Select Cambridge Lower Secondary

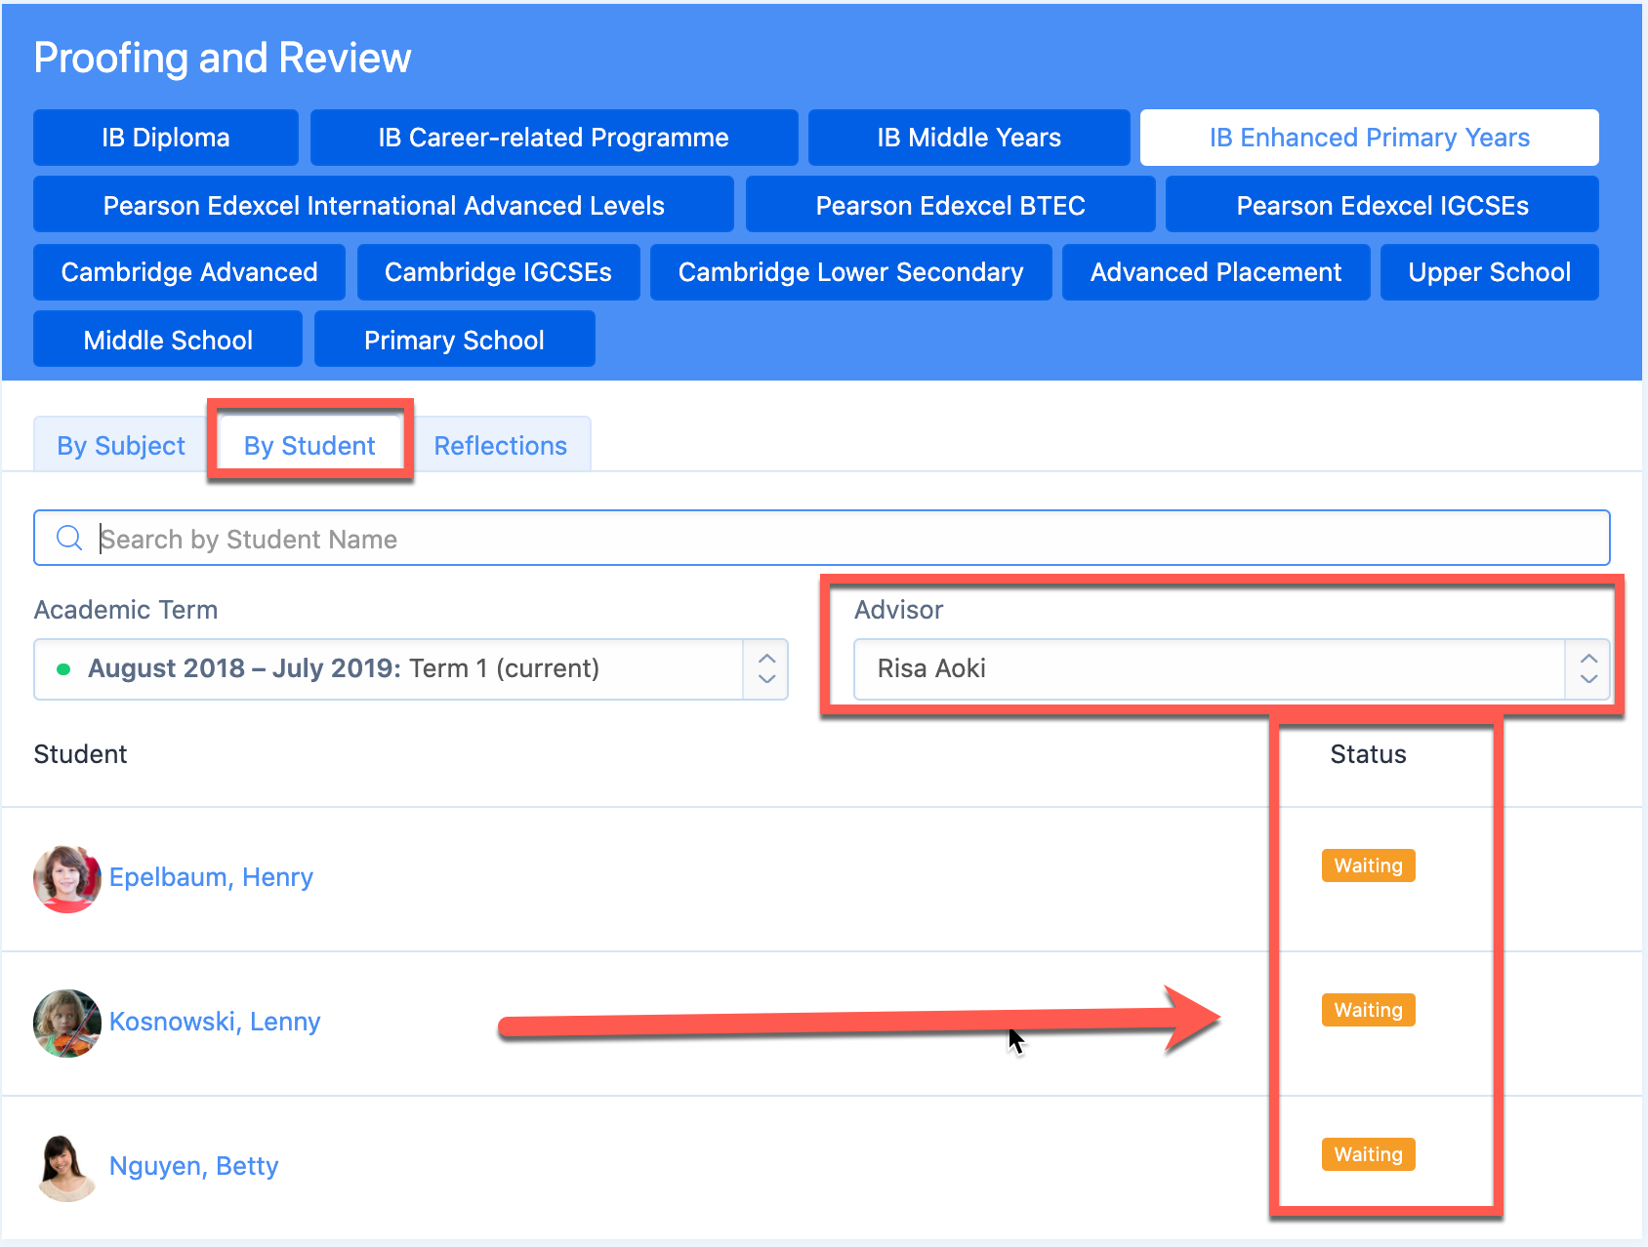[850, 272]
